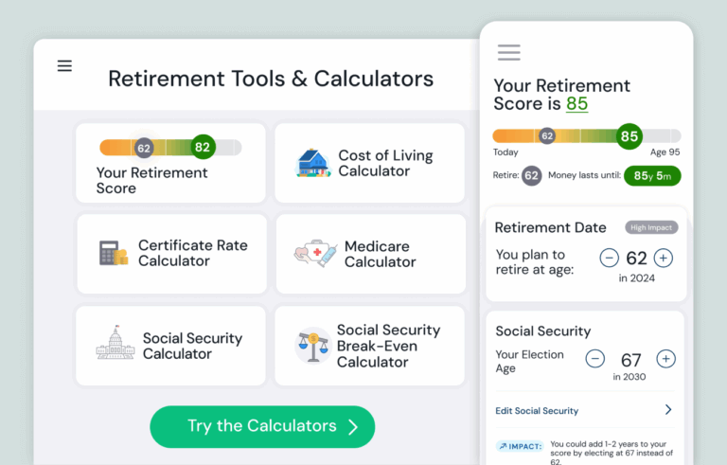Increase Social Security election age

pyautogui.click(x=666, y=359)
